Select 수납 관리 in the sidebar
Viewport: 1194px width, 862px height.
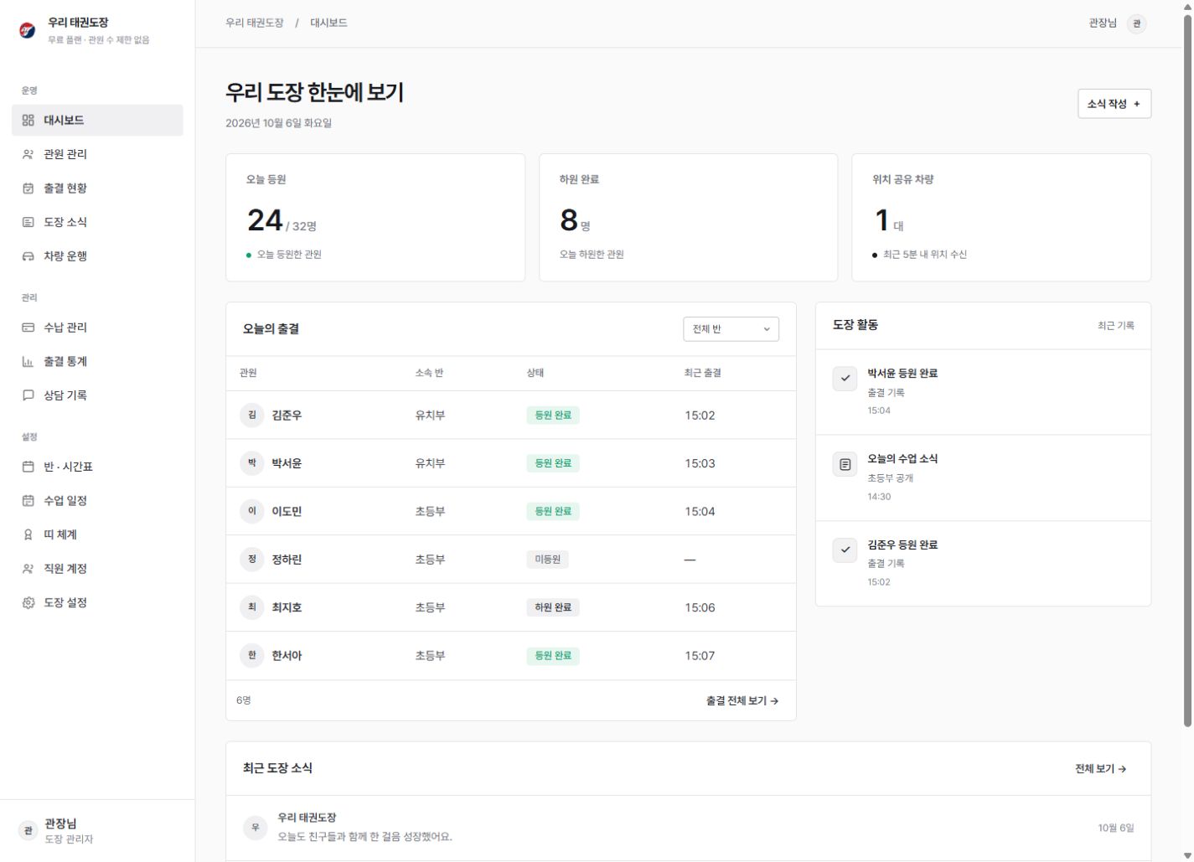point(97,328)
